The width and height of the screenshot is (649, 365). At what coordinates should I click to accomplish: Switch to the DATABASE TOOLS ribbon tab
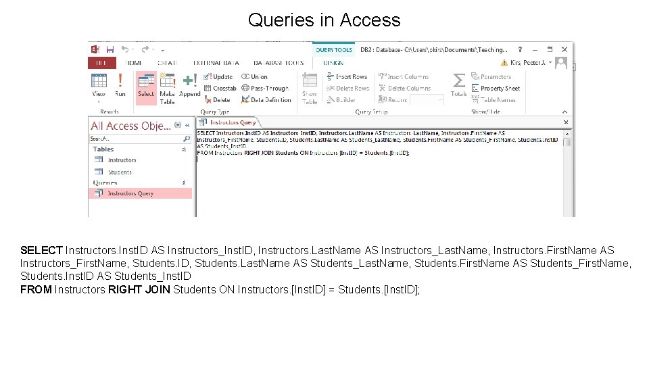[x=279, y=63]
